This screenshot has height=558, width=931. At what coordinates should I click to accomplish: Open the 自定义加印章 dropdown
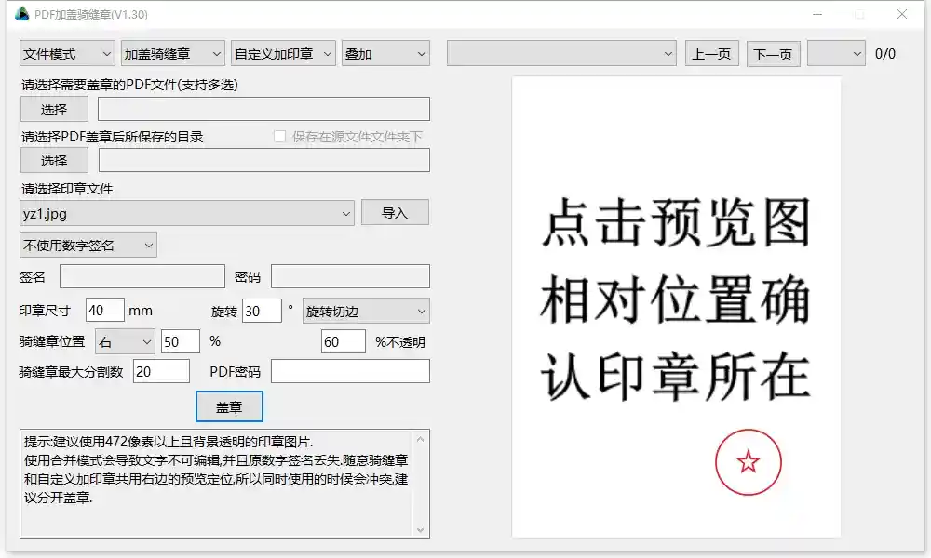point(283,54)
